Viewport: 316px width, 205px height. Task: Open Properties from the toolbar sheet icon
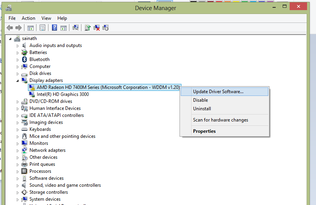[x=43, y=28]
